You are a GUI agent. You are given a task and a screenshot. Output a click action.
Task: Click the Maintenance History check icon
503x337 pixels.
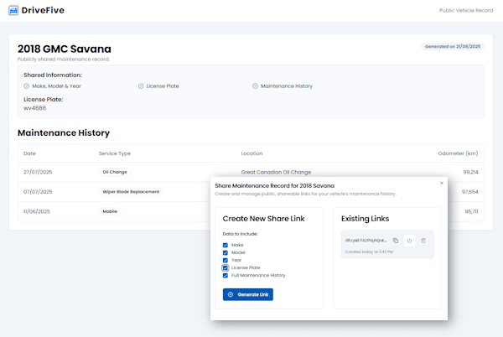[x=255, y=86]
